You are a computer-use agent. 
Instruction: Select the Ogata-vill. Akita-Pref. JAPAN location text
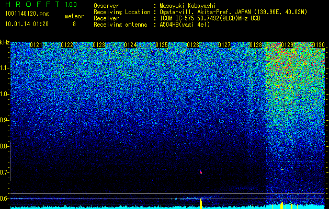coord(233,12)
